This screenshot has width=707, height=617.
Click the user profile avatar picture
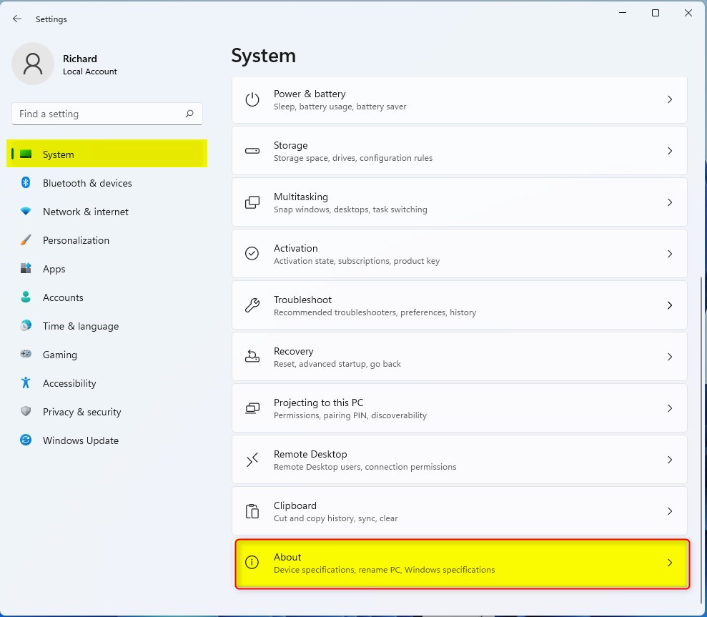point(33,64)
